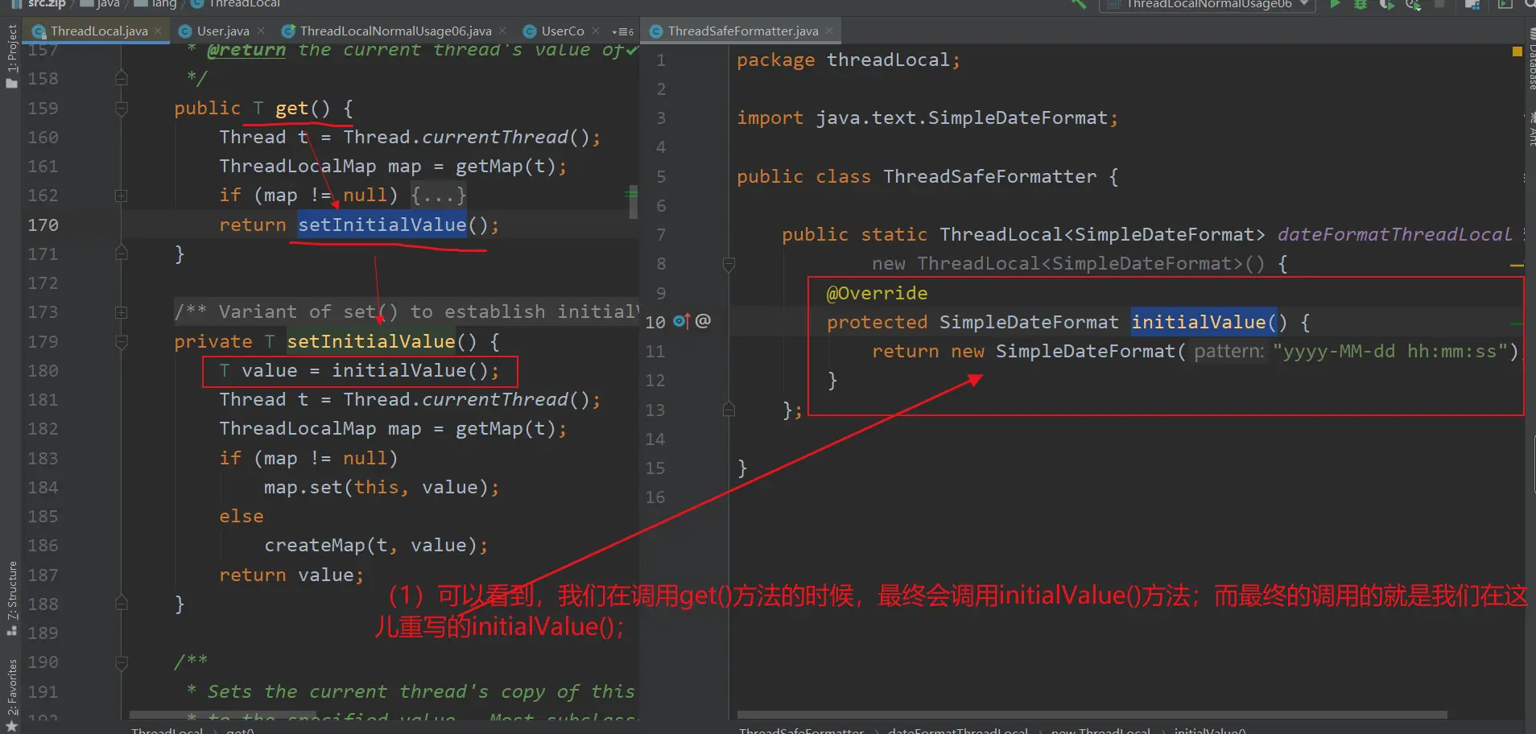This screenshot has width=1536, height=734.
Task: Click the 'package threadLocal;' statement
Action: point(849,60)
